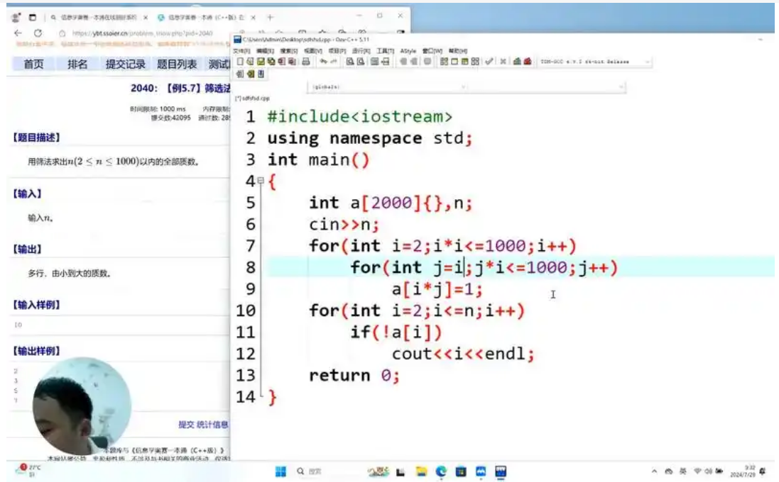Open the Tools menu in Dev-C++
Viewport: 779px width, 482px height.
[x=385, y=50]
